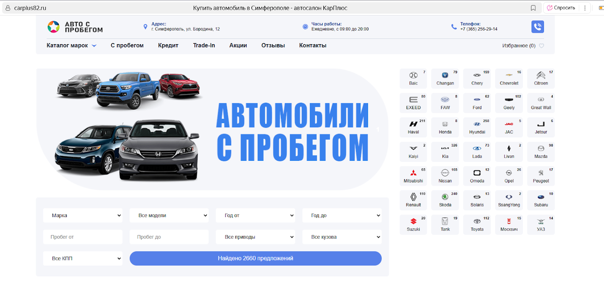Select the Great Wall brand tile
Image resolution: width=604 pixels, height=285 pixels.
click(541, 103)
